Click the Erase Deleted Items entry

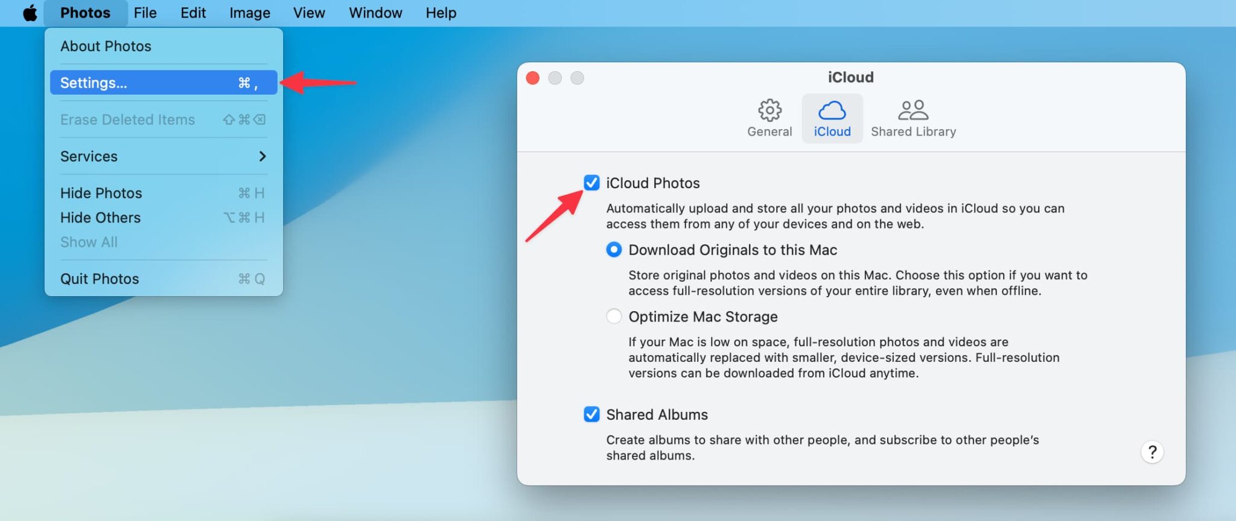click(164, 119)
